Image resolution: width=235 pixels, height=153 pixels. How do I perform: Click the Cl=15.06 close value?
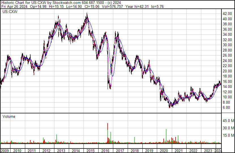click(92, 6)
